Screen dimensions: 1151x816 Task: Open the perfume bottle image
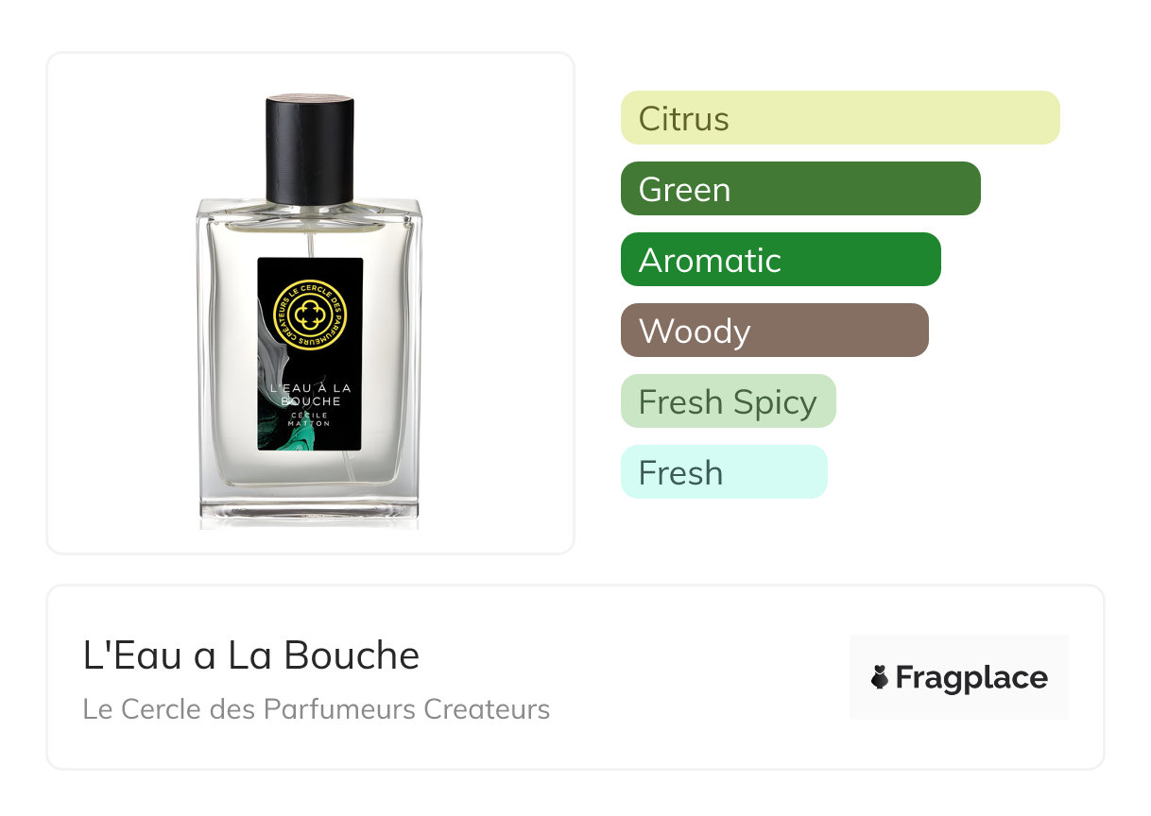pyautogui.click(x=310, y=310)
